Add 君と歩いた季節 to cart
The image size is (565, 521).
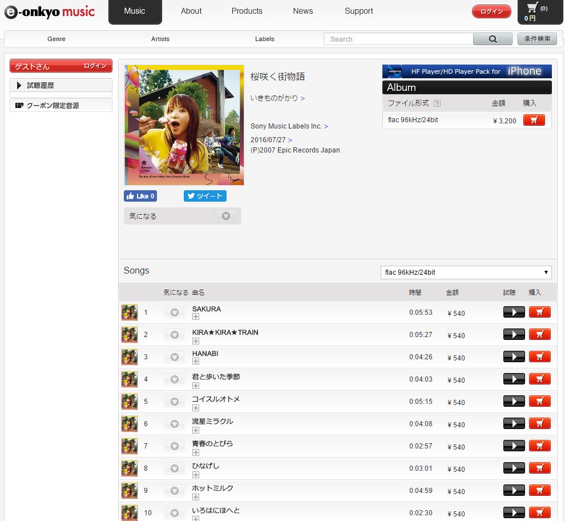pyautogui.click(x=540, y=379)
